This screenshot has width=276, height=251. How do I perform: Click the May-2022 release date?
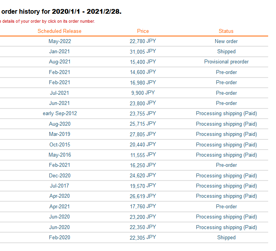pos(60,41)
